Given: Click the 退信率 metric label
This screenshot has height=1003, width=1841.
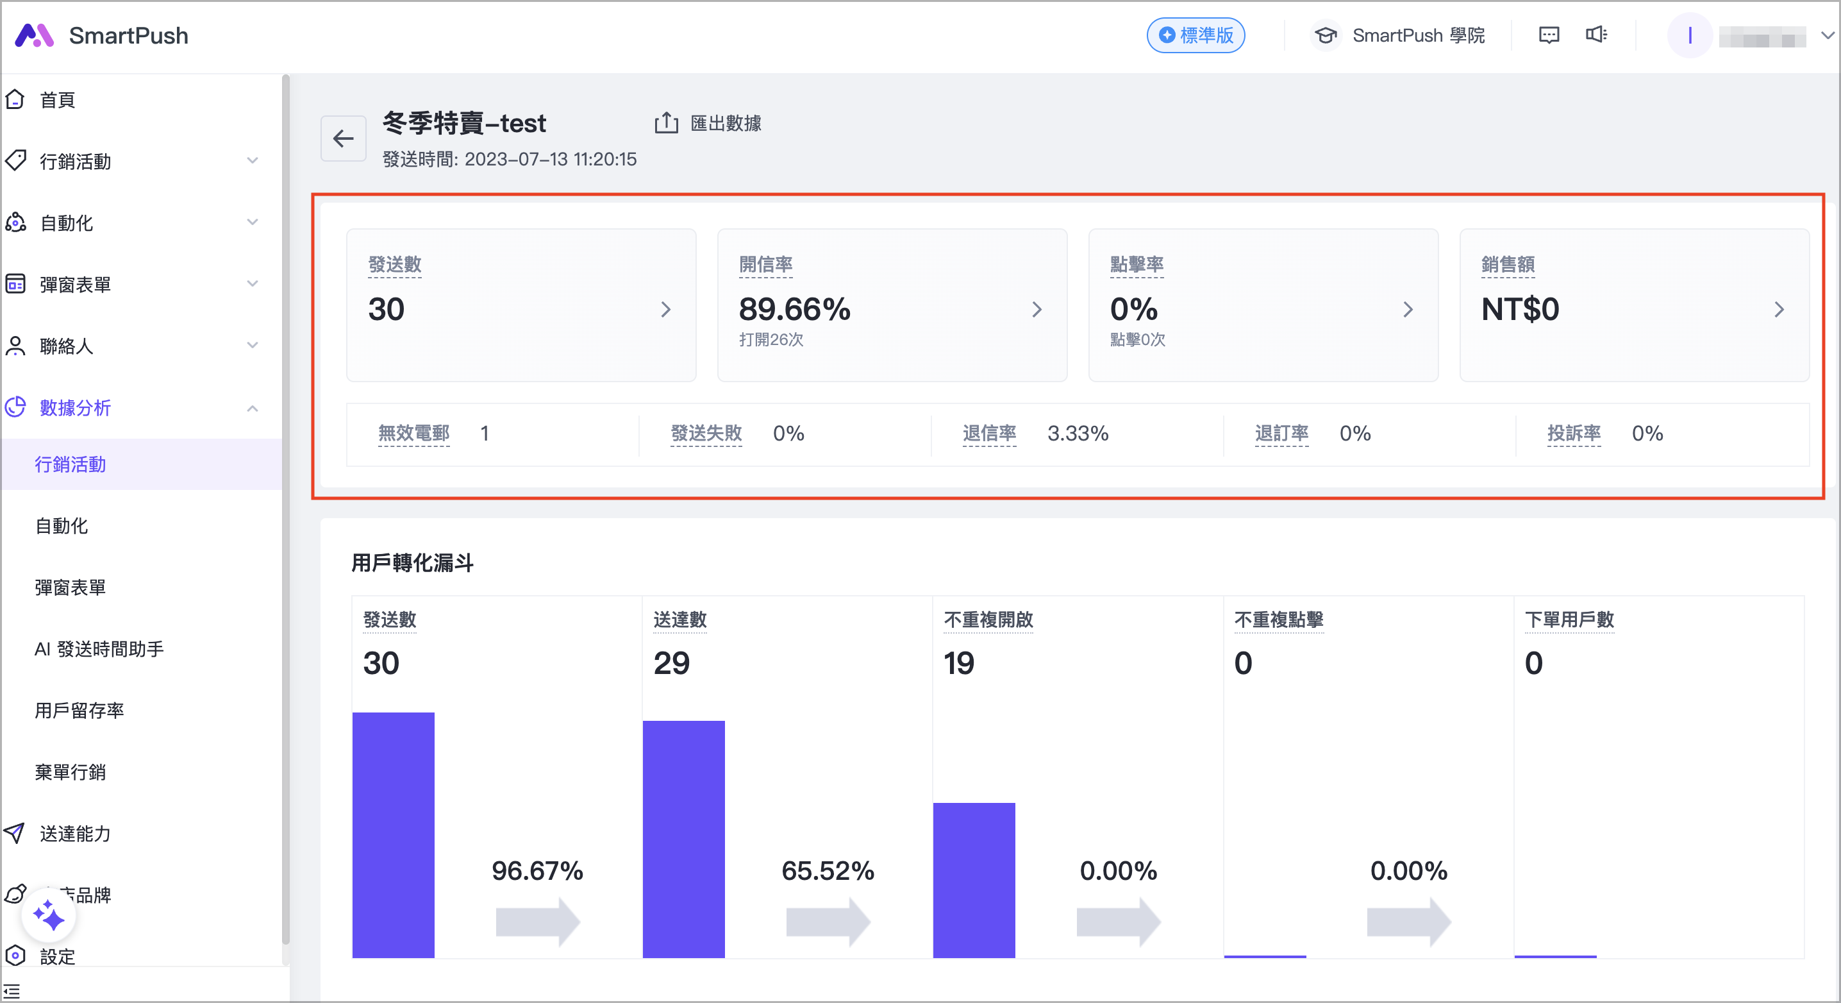Looking at the screenshot, I should coord(989,434).
